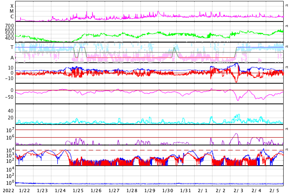Click the 10^7 tick on the purple plot

(x=9, y=130)
